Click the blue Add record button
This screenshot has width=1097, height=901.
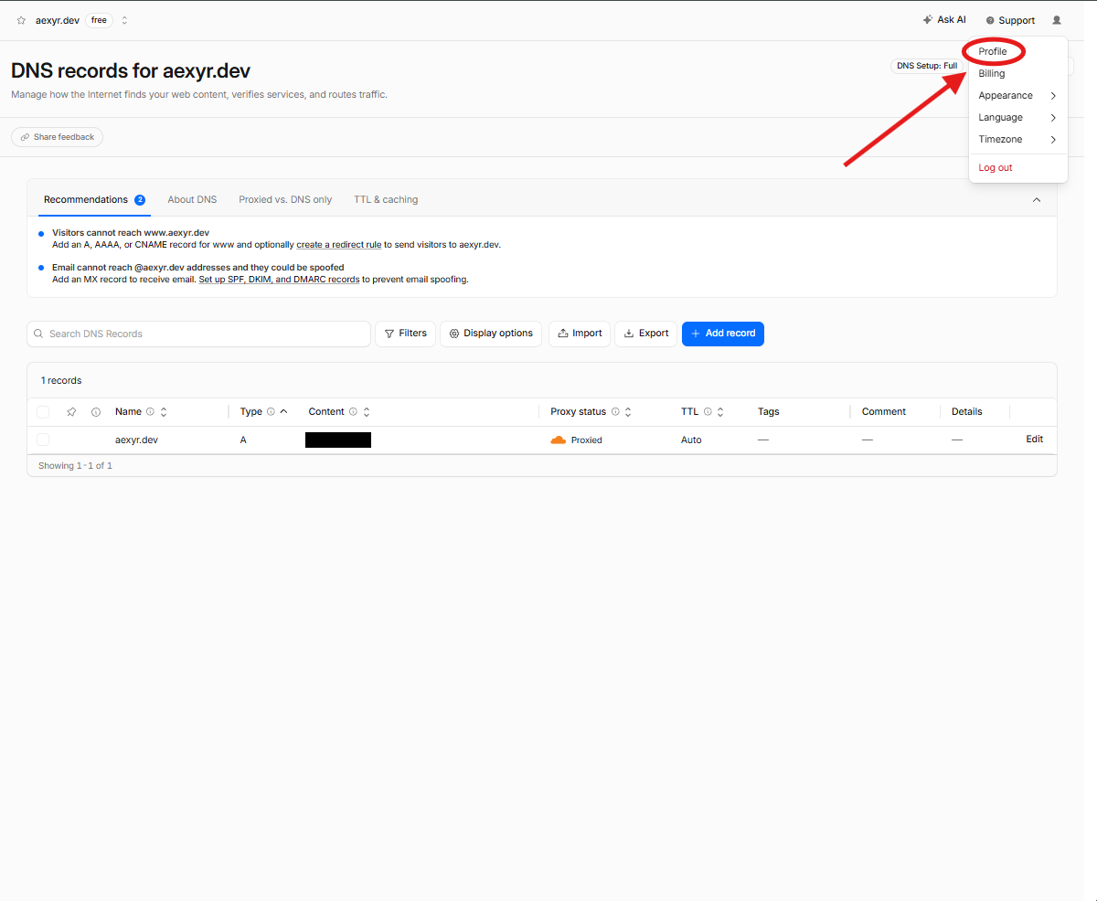point(723,334)
